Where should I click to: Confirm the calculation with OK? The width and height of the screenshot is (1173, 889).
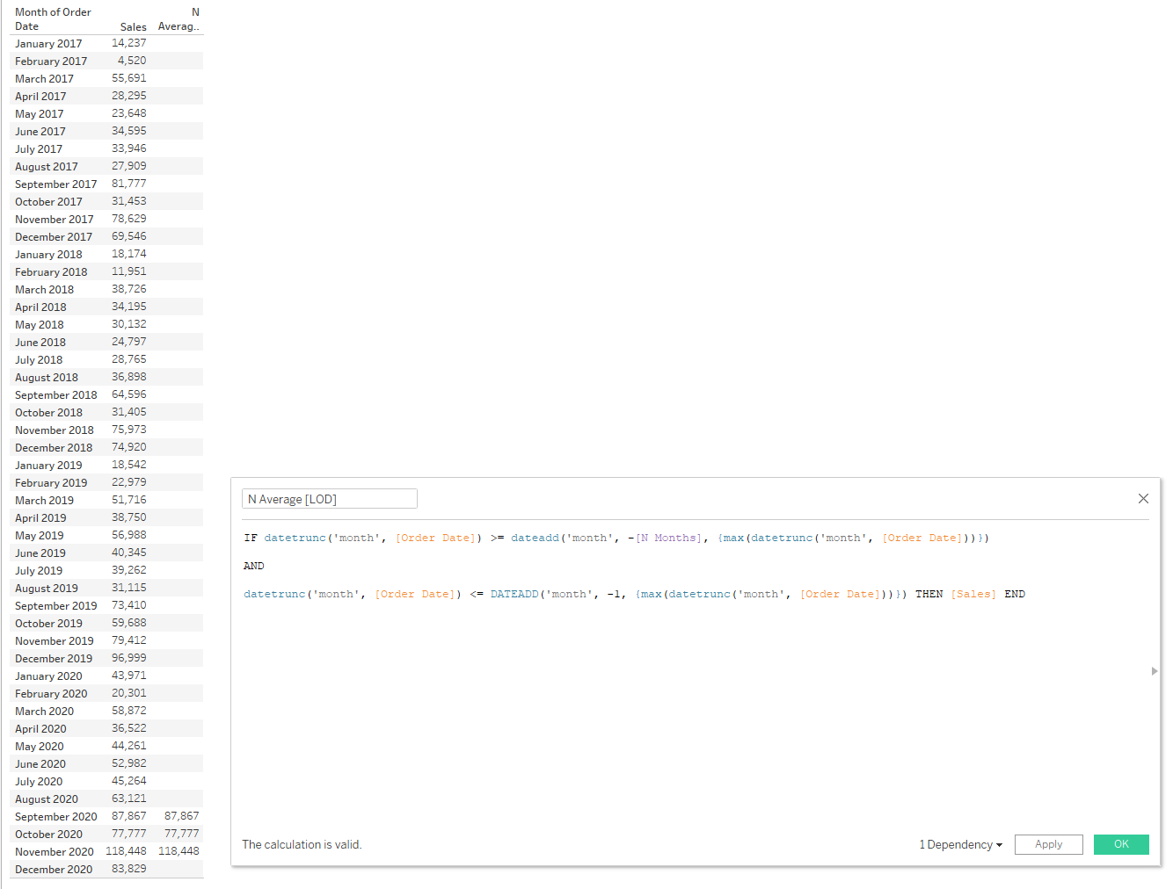[1121, 844]
